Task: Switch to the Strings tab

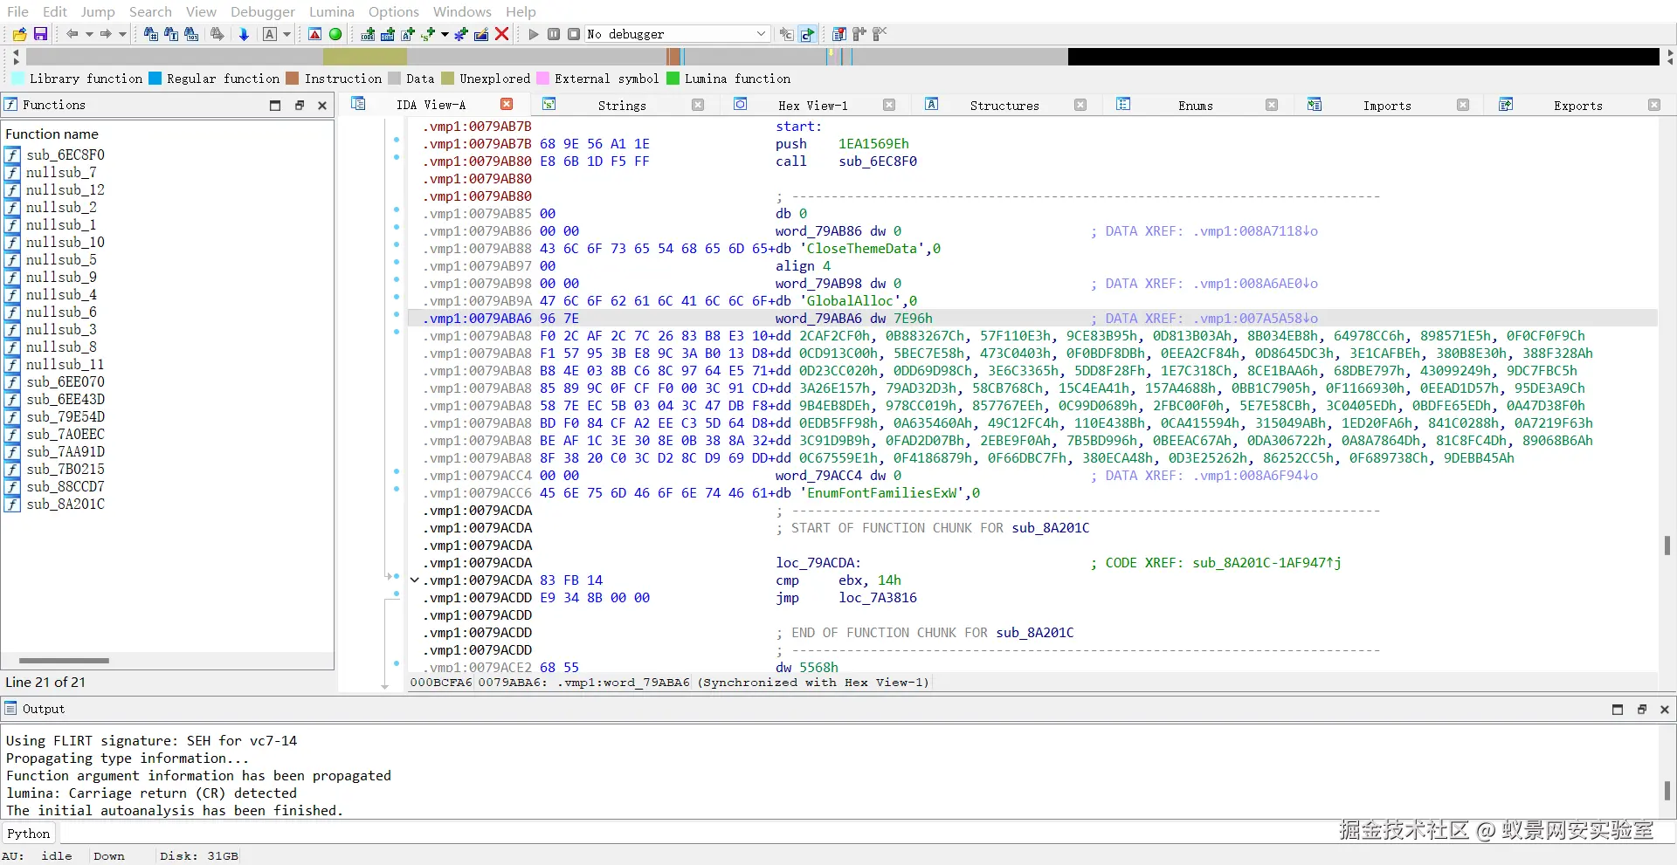Action: [621, 106]
